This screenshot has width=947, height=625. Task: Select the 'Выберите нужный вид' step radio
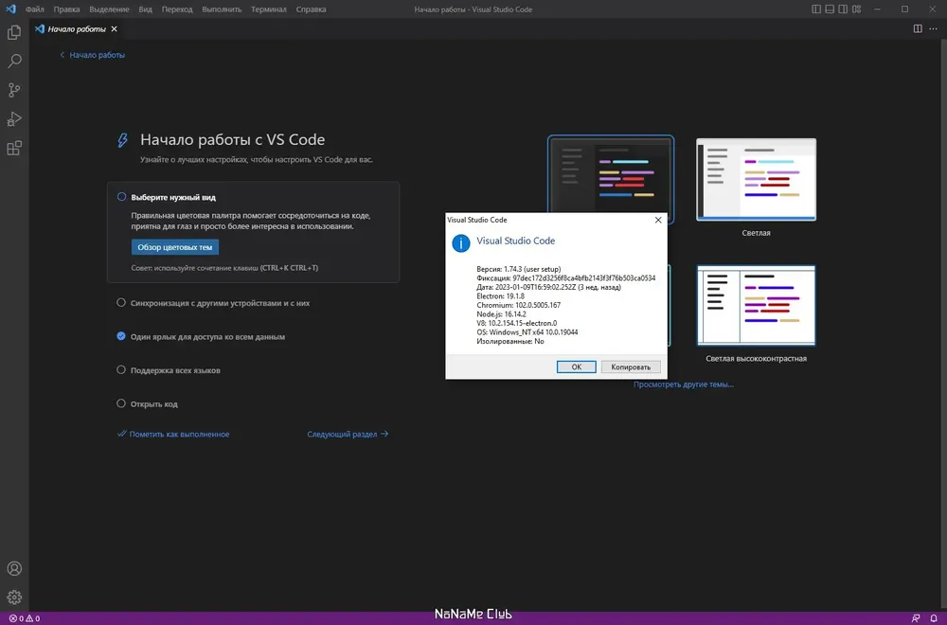pos(121,197)
